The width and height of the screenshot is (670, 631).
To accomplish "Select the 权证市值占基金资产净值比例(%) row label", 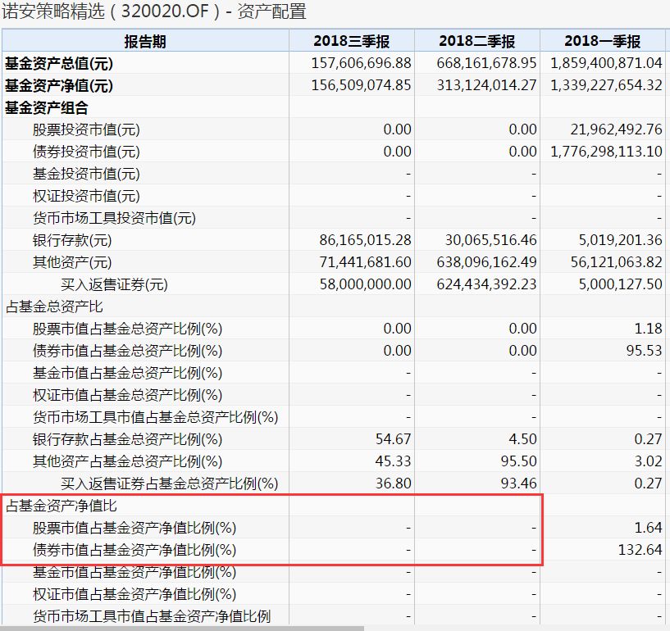I will click(x=134, y=594).
